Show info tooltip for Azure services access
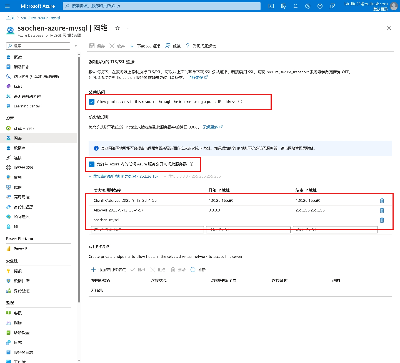Screen dimensions: 400x363 [x=191, y=164]
